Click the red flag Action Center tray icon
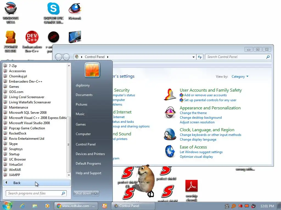Viewport: 281px width, 210px height. [240, 206]
